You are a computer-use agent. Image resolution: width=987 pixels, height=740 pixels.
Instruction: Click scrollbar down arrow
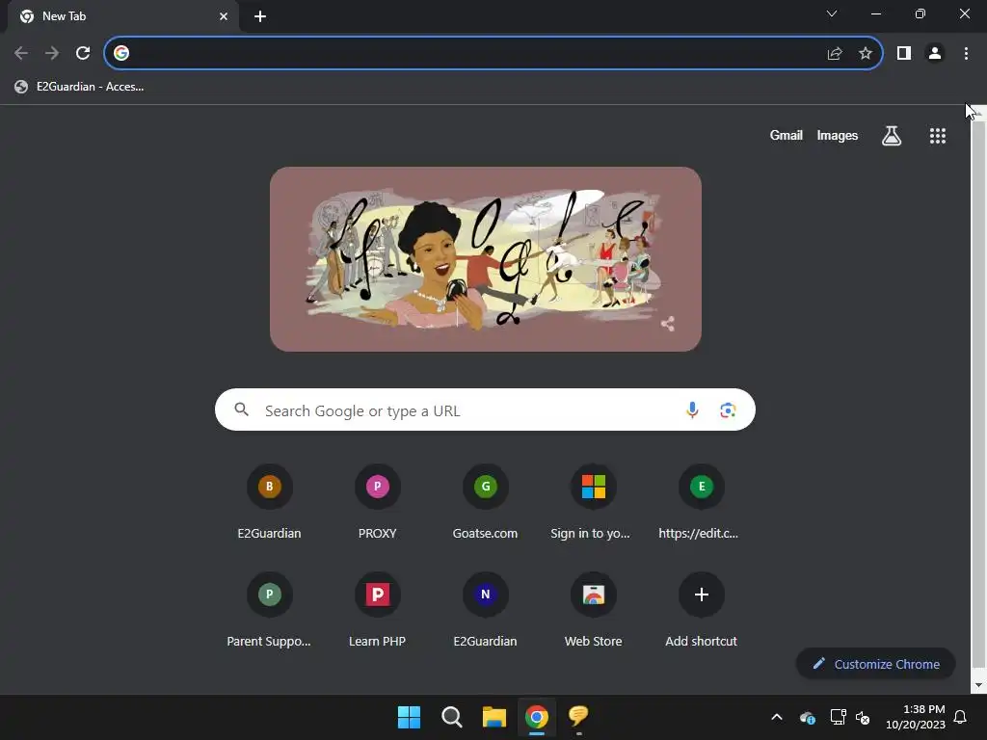978,685
